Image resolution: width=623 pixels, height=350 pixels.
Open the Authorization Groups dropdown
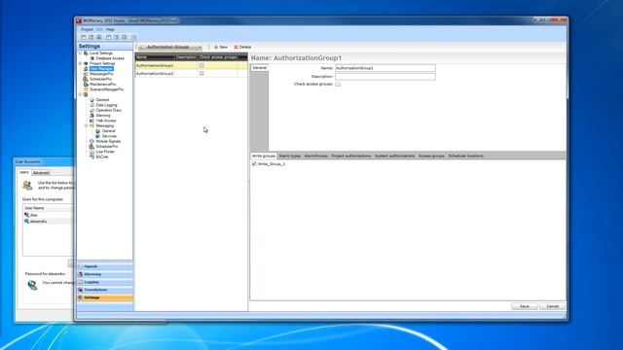170,47
